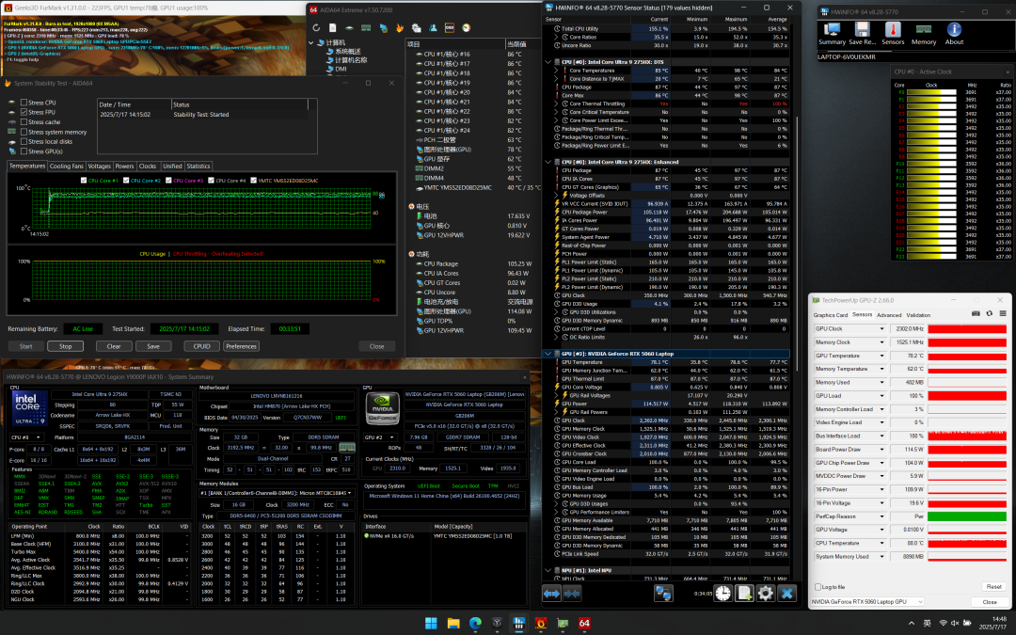Image resolution: width=1016 pixels, height=635 pixels.
Task: Open AIDA64 report page icon
Action: (332, 28)
